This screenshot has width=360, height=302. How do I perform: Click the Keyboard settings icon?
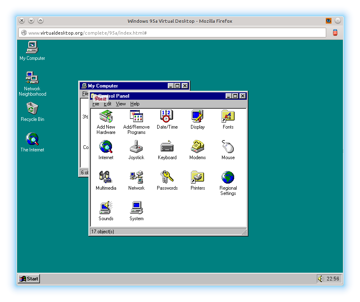click(167, 147)
